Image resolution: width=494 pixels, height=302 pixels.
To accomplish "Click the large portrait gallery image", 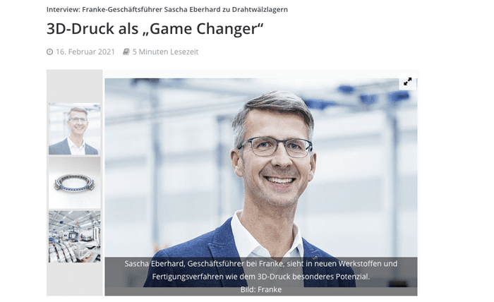I will 261,183.
